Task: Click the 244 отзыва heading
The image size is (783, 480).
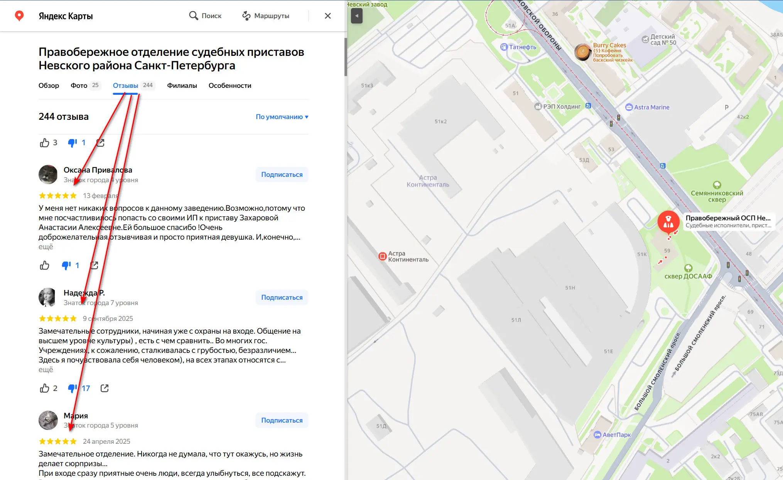Action: [x=64, y=116]
